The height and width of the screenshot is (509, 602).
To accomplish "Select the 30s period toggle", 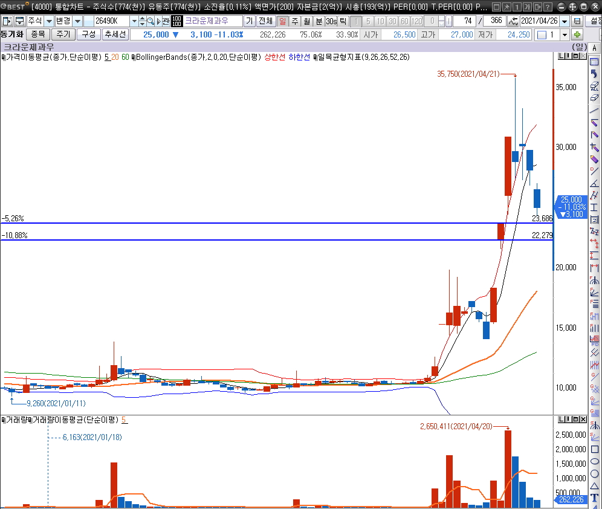I will pos(331,21).
